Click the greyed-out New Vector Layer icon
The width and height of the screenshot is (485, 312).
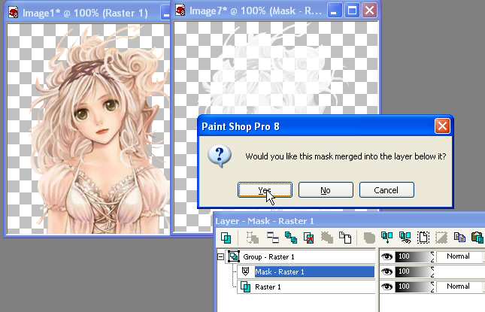[253, 238]
